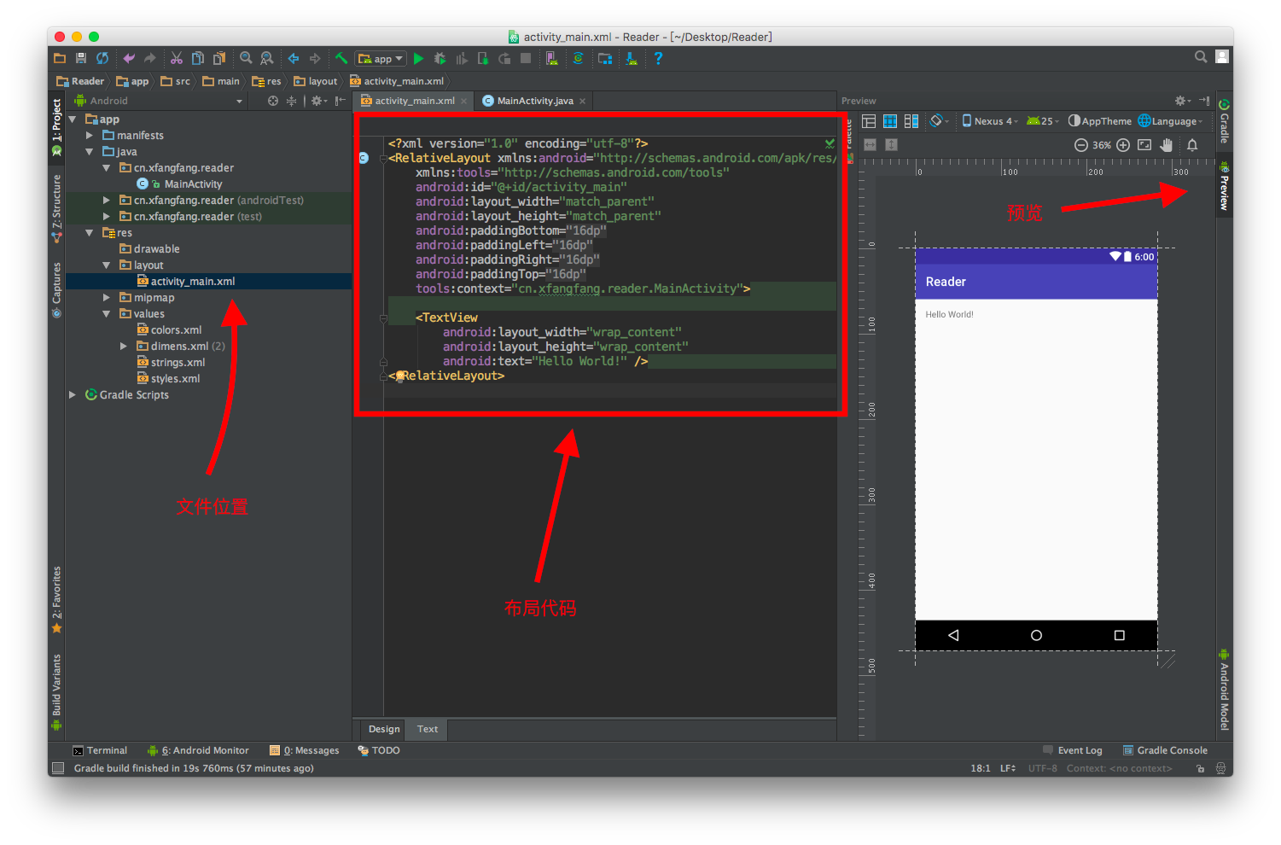Viewport: 1281px width, 845px height.
Task: Click the AVD Manager toolbar icon
Action: pyautogui.click(x=552, y=58)
